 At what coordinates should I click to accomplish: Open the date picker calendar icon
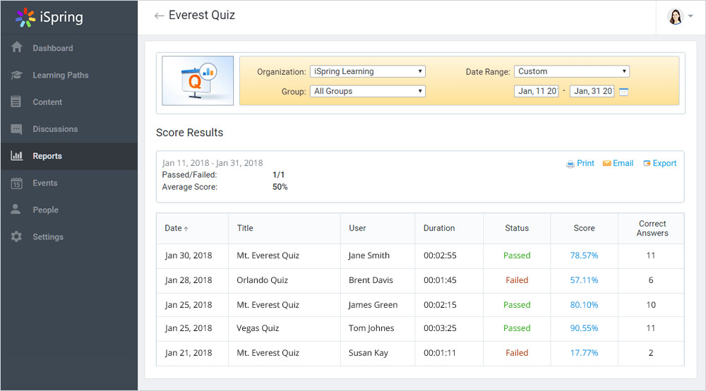click(623, 92)
